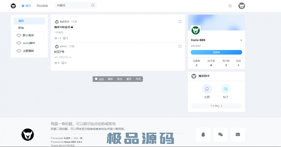Click reply count icon of 抽奖100金币 thread
Screen dimensions: 281x147
(64, 38)
